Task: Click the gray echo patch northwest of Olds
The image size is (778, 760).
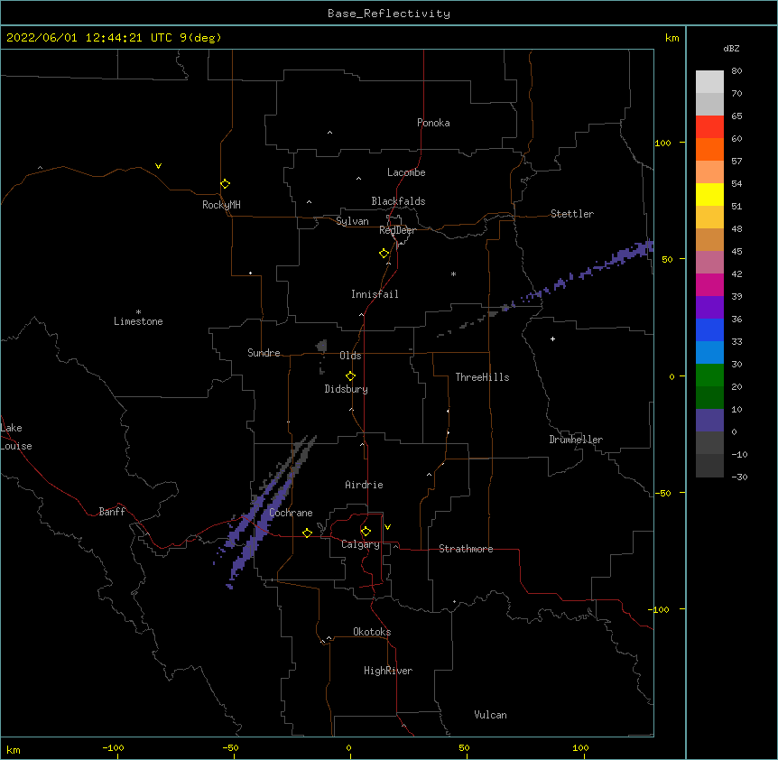Action: [321, 346]
